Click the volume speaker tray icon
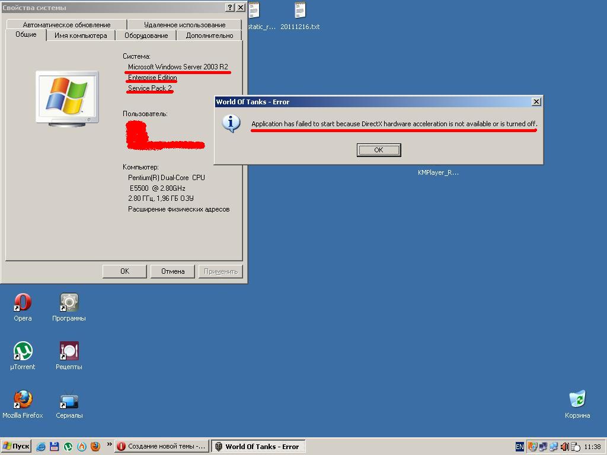 pos(565,447)
